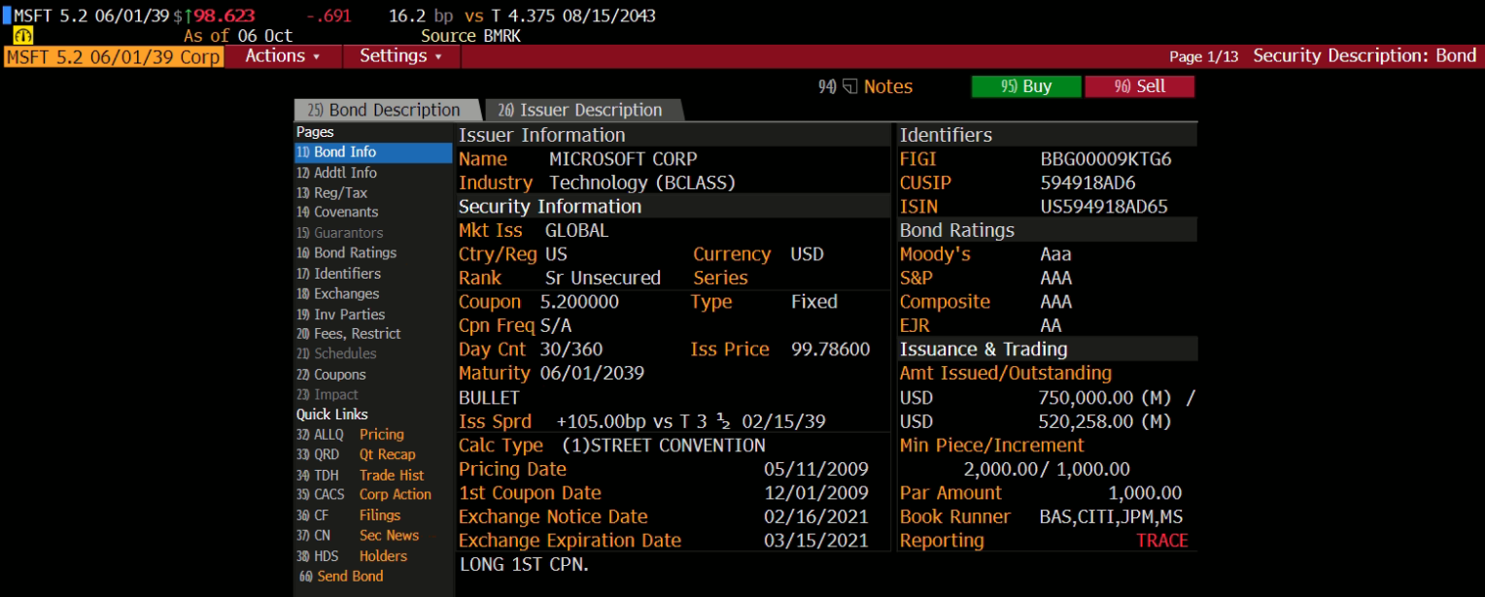Open the HDS Holders quick link
This screenshot has height=597, width=1485.
(x=352, y=556)
